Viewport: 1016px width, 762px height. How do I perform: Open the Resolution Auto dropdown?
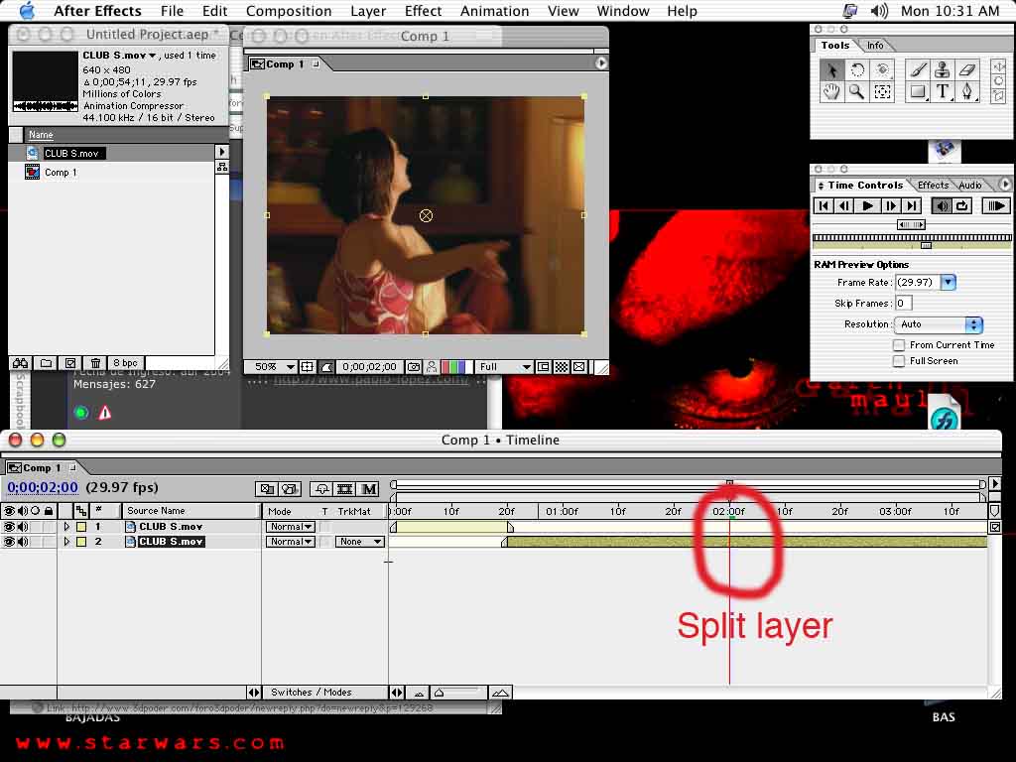click(939, 324)
